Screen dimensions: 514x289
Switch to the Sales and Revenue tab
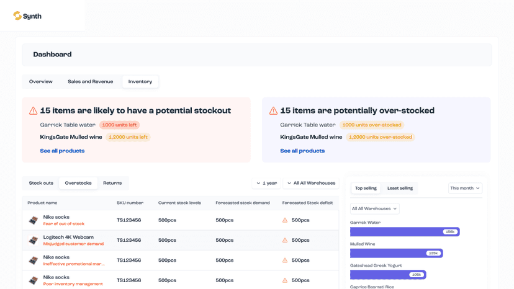pos(91,82)
